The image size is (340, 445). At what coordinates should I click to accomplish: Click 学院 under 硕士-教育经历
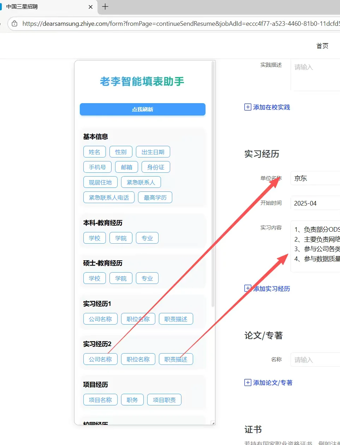click(x=121, y=278)
